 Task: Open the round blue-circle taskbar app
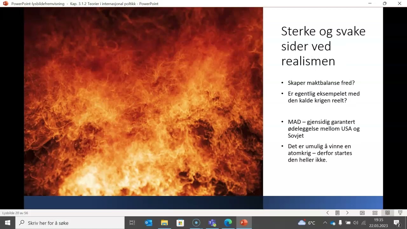point(196,223)
